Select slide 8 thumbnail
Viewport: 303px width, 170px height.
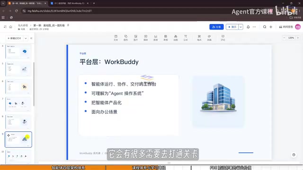18,122
